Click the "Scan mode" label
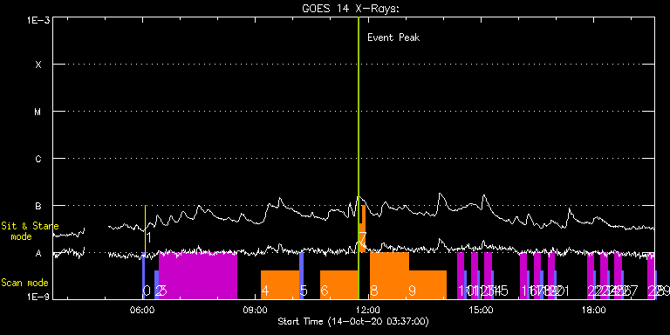Viewport: 670px width, 335px height. point(24,283)
